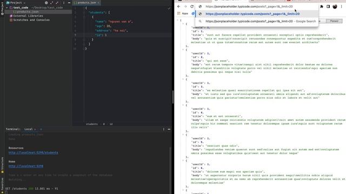Click title "nesciunt quas odio" in JSON
Image resolution: width=346 pixels, height=194 pixels.
tap(222, 146)
